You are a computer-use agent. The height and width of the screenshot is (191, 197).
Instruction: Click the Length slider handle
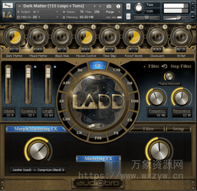click(x=48, y=73)
